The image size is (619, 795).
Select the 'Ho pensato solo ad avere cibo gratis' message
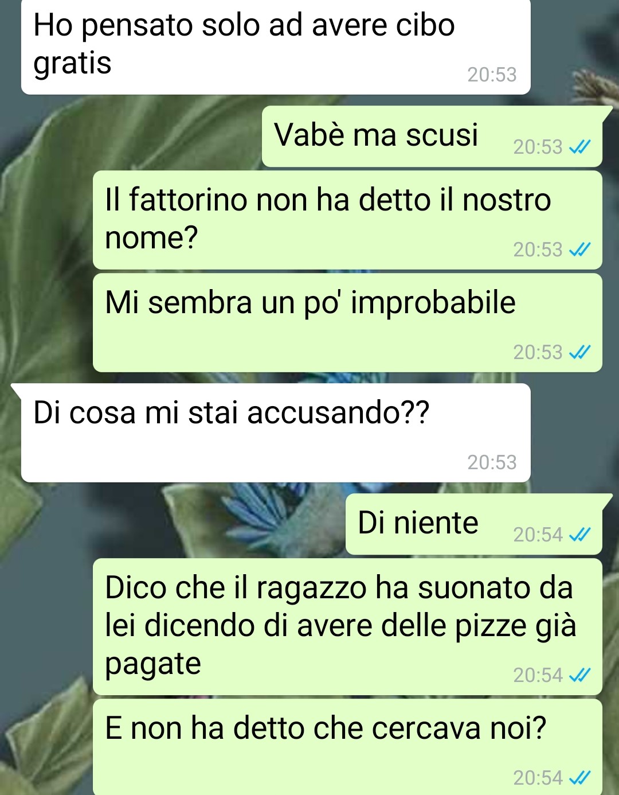tap(276, 46)
